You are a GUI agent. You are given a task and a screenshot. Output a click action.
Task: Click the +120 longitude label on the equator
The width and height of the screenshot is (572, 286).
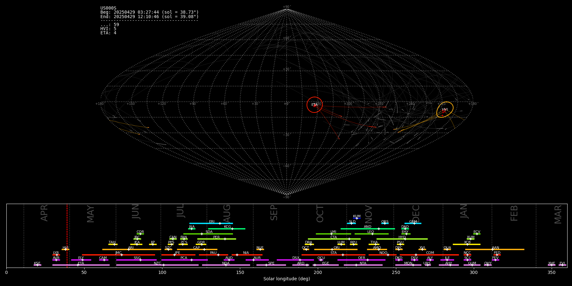point(162,104)
